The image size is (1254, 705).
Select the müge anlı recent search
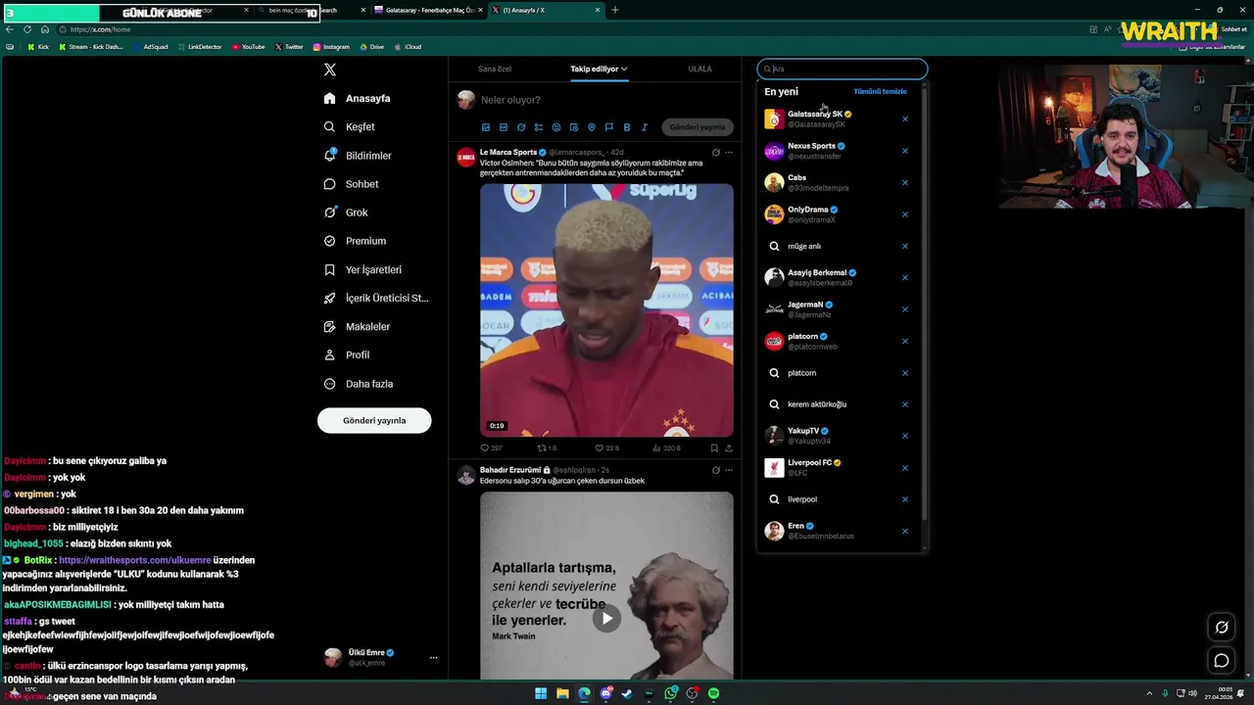[841, 246]
